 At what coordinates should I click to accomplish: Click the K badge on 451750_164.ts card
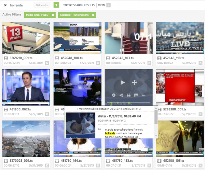coord(98,166)
